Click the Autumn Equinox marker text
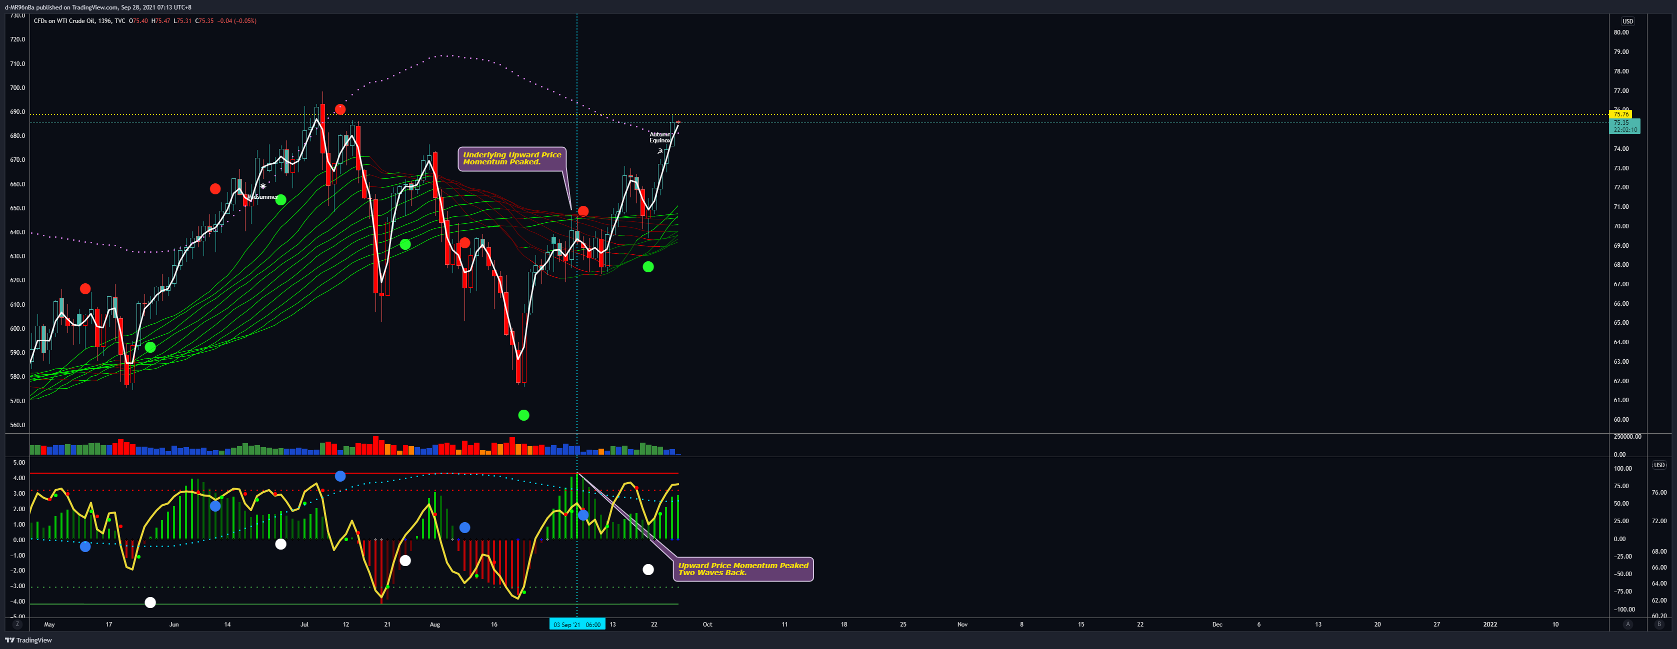Screen dimensions: 1677x649 coord(660,137)
